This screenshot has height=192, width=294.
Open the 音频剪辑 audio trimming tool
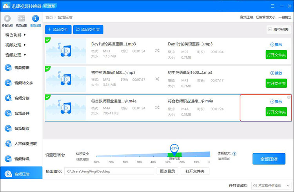pos(22,67)
